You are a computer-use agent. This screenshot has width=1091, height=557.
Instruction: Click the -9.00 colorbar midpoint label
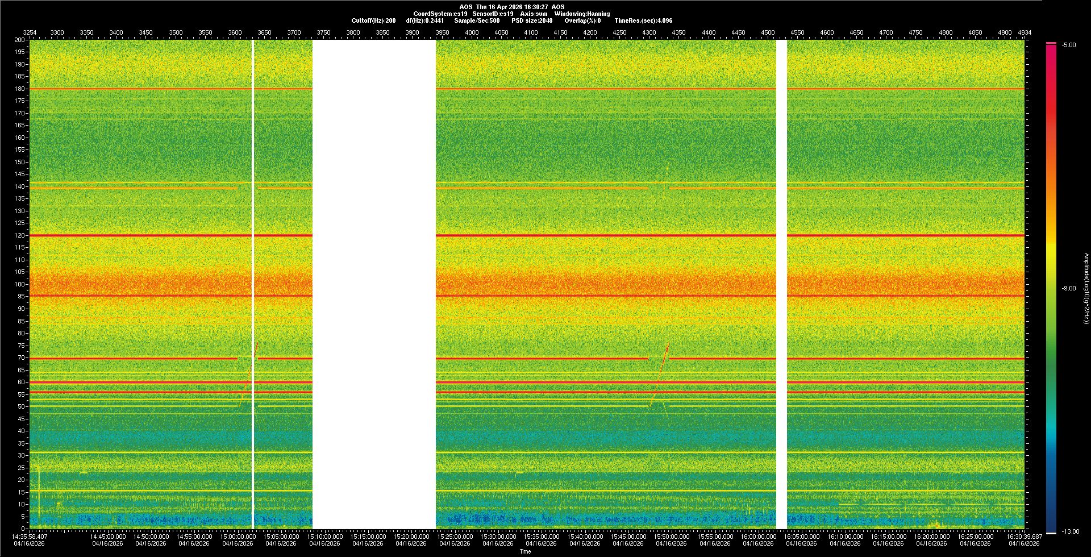1069,288
